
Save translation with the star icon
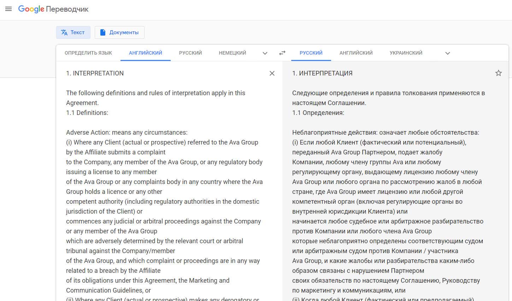coord(498,73)
